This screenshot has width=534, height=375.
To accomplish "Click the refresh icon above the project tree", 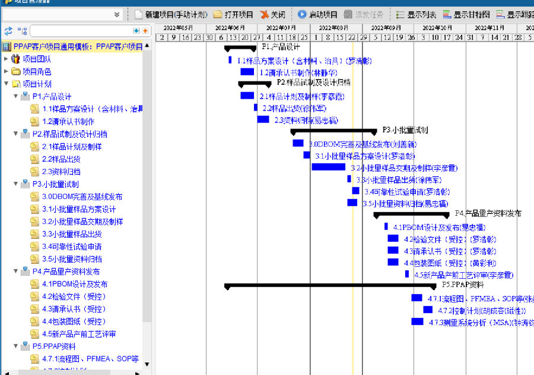I will click(8, 31).
